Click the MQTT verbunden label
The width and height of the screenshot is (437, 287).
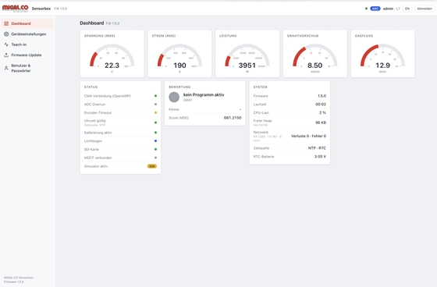click(x=98, y=158)
